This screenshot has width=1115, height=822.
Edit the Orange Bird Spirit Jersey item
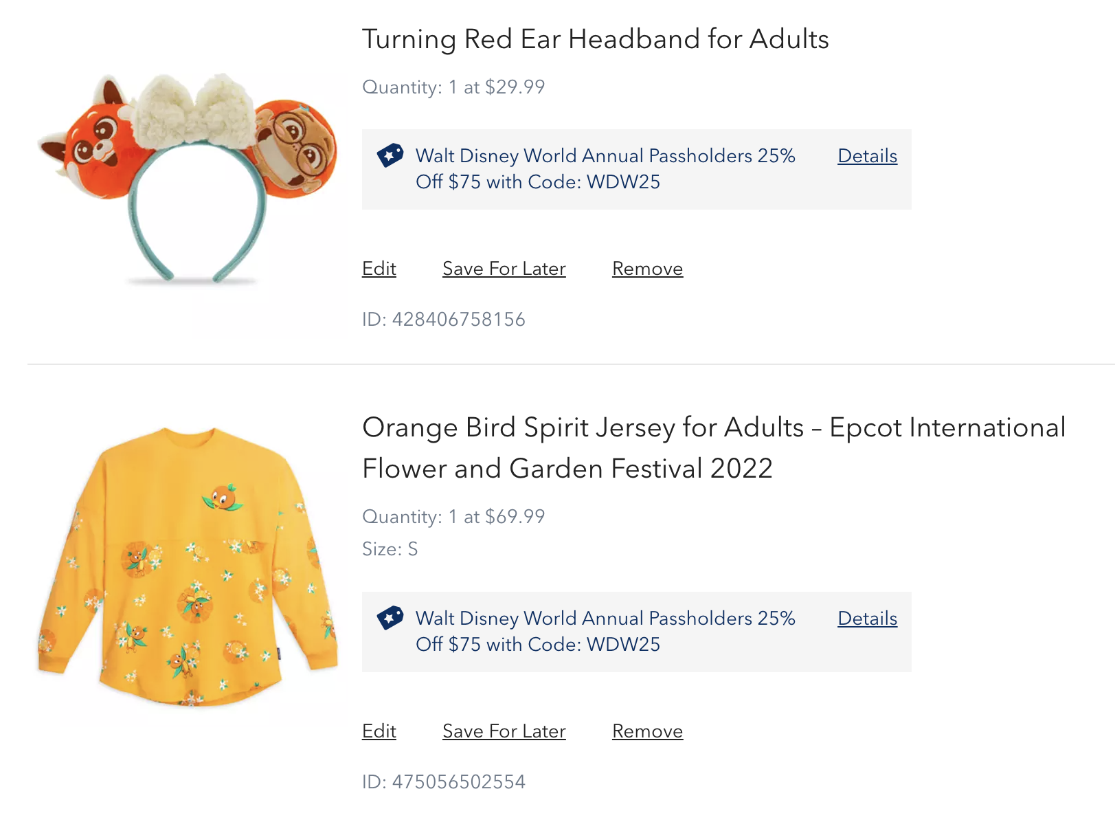pyautogui.click(x=379, y=731)
